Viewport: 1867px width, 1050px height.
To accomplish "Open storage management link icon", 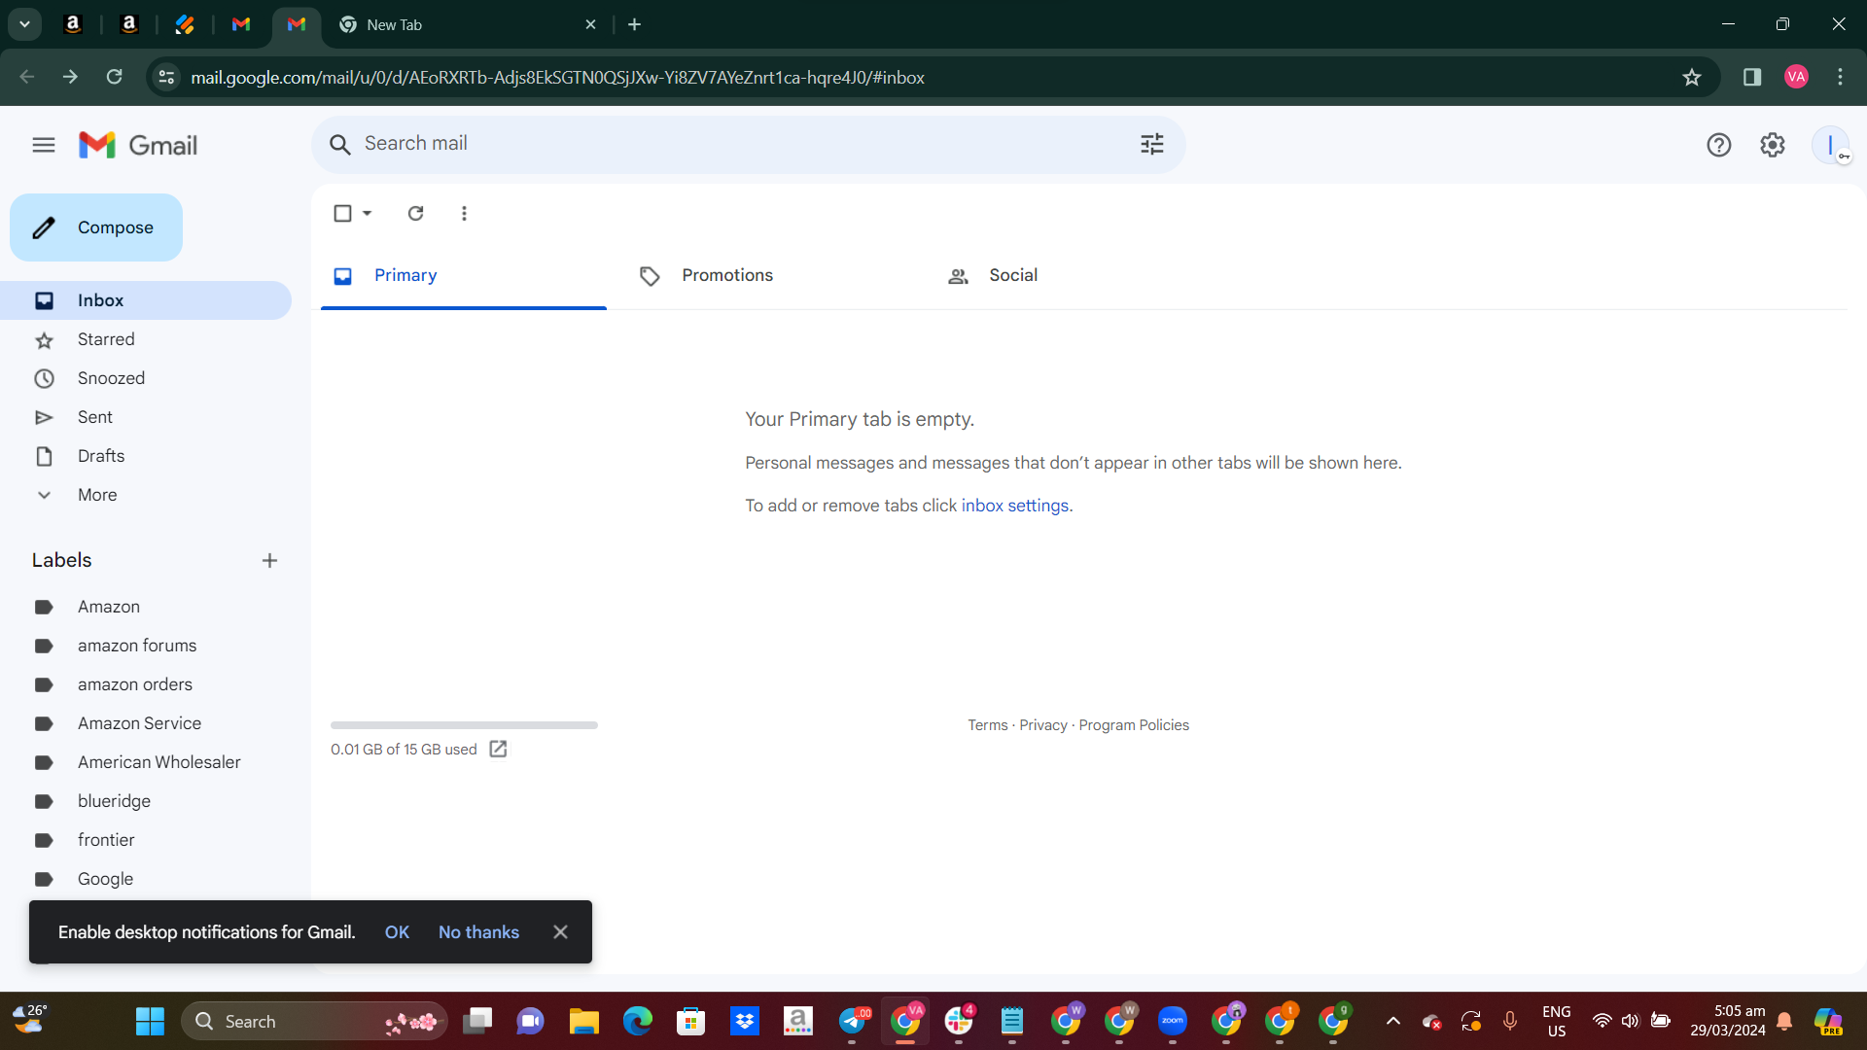I will pyautogui.click(x=498, y=749).
